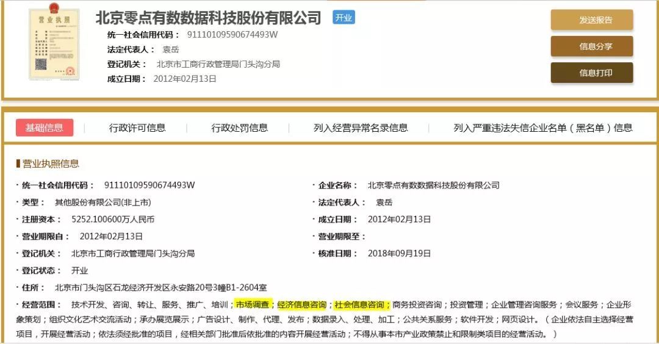Click the 发送报告 button
The width and height of the screenshot is (659, 344).
[x=591, y=20]
